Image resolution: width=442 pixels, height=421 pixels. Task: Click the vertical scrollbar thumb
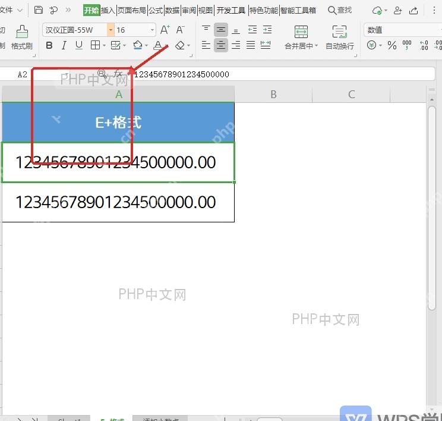point(431,208)
